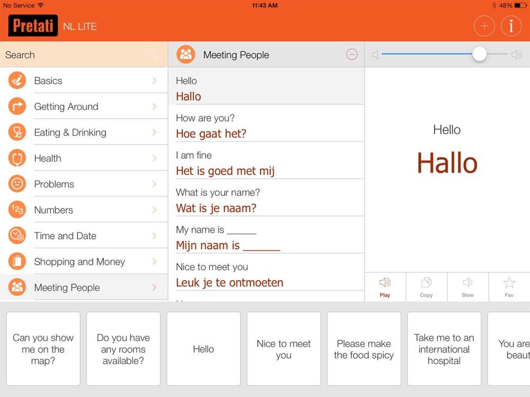530x397 pixels.
Task: Tap the Getting Around arrow icon
Action: pos(17,106)
